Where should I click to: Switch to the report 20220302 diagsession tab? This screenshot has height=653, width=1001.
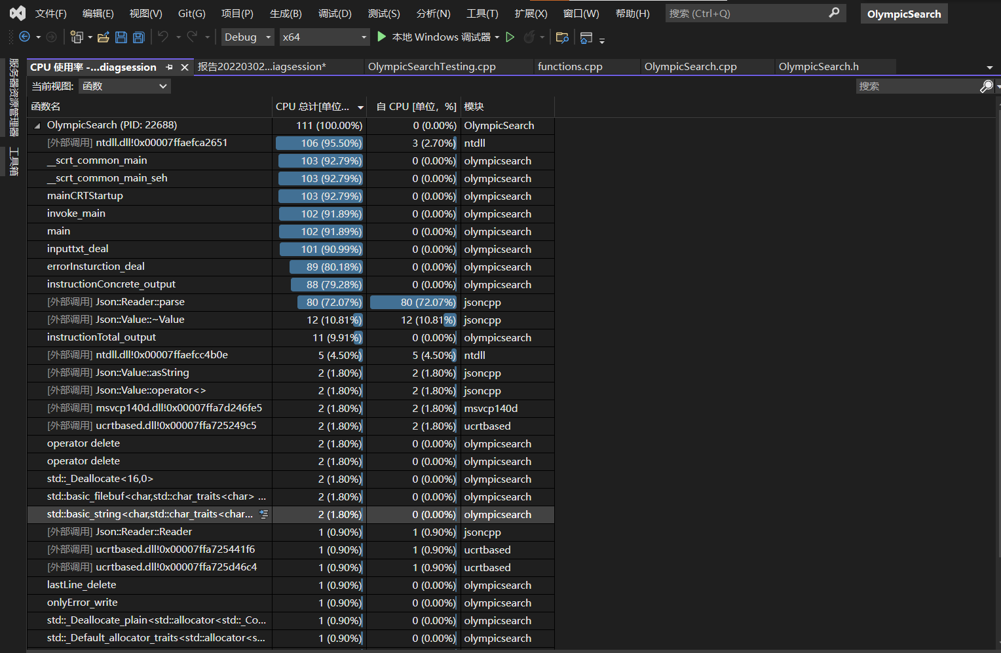[x=262, y=67]
